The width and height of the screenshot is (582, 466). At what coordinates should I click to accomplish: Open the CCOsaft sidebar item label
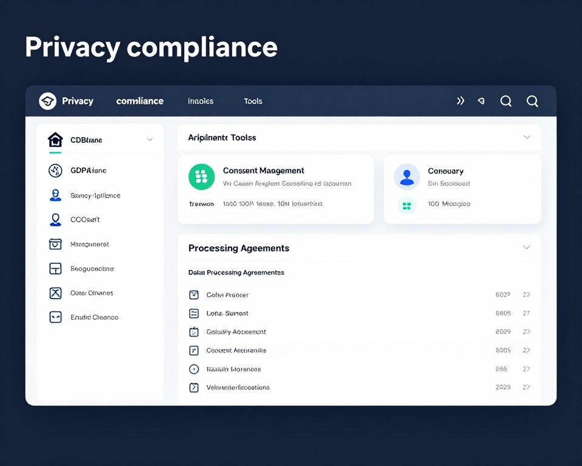pyautogui.click(x=85, y=220)
